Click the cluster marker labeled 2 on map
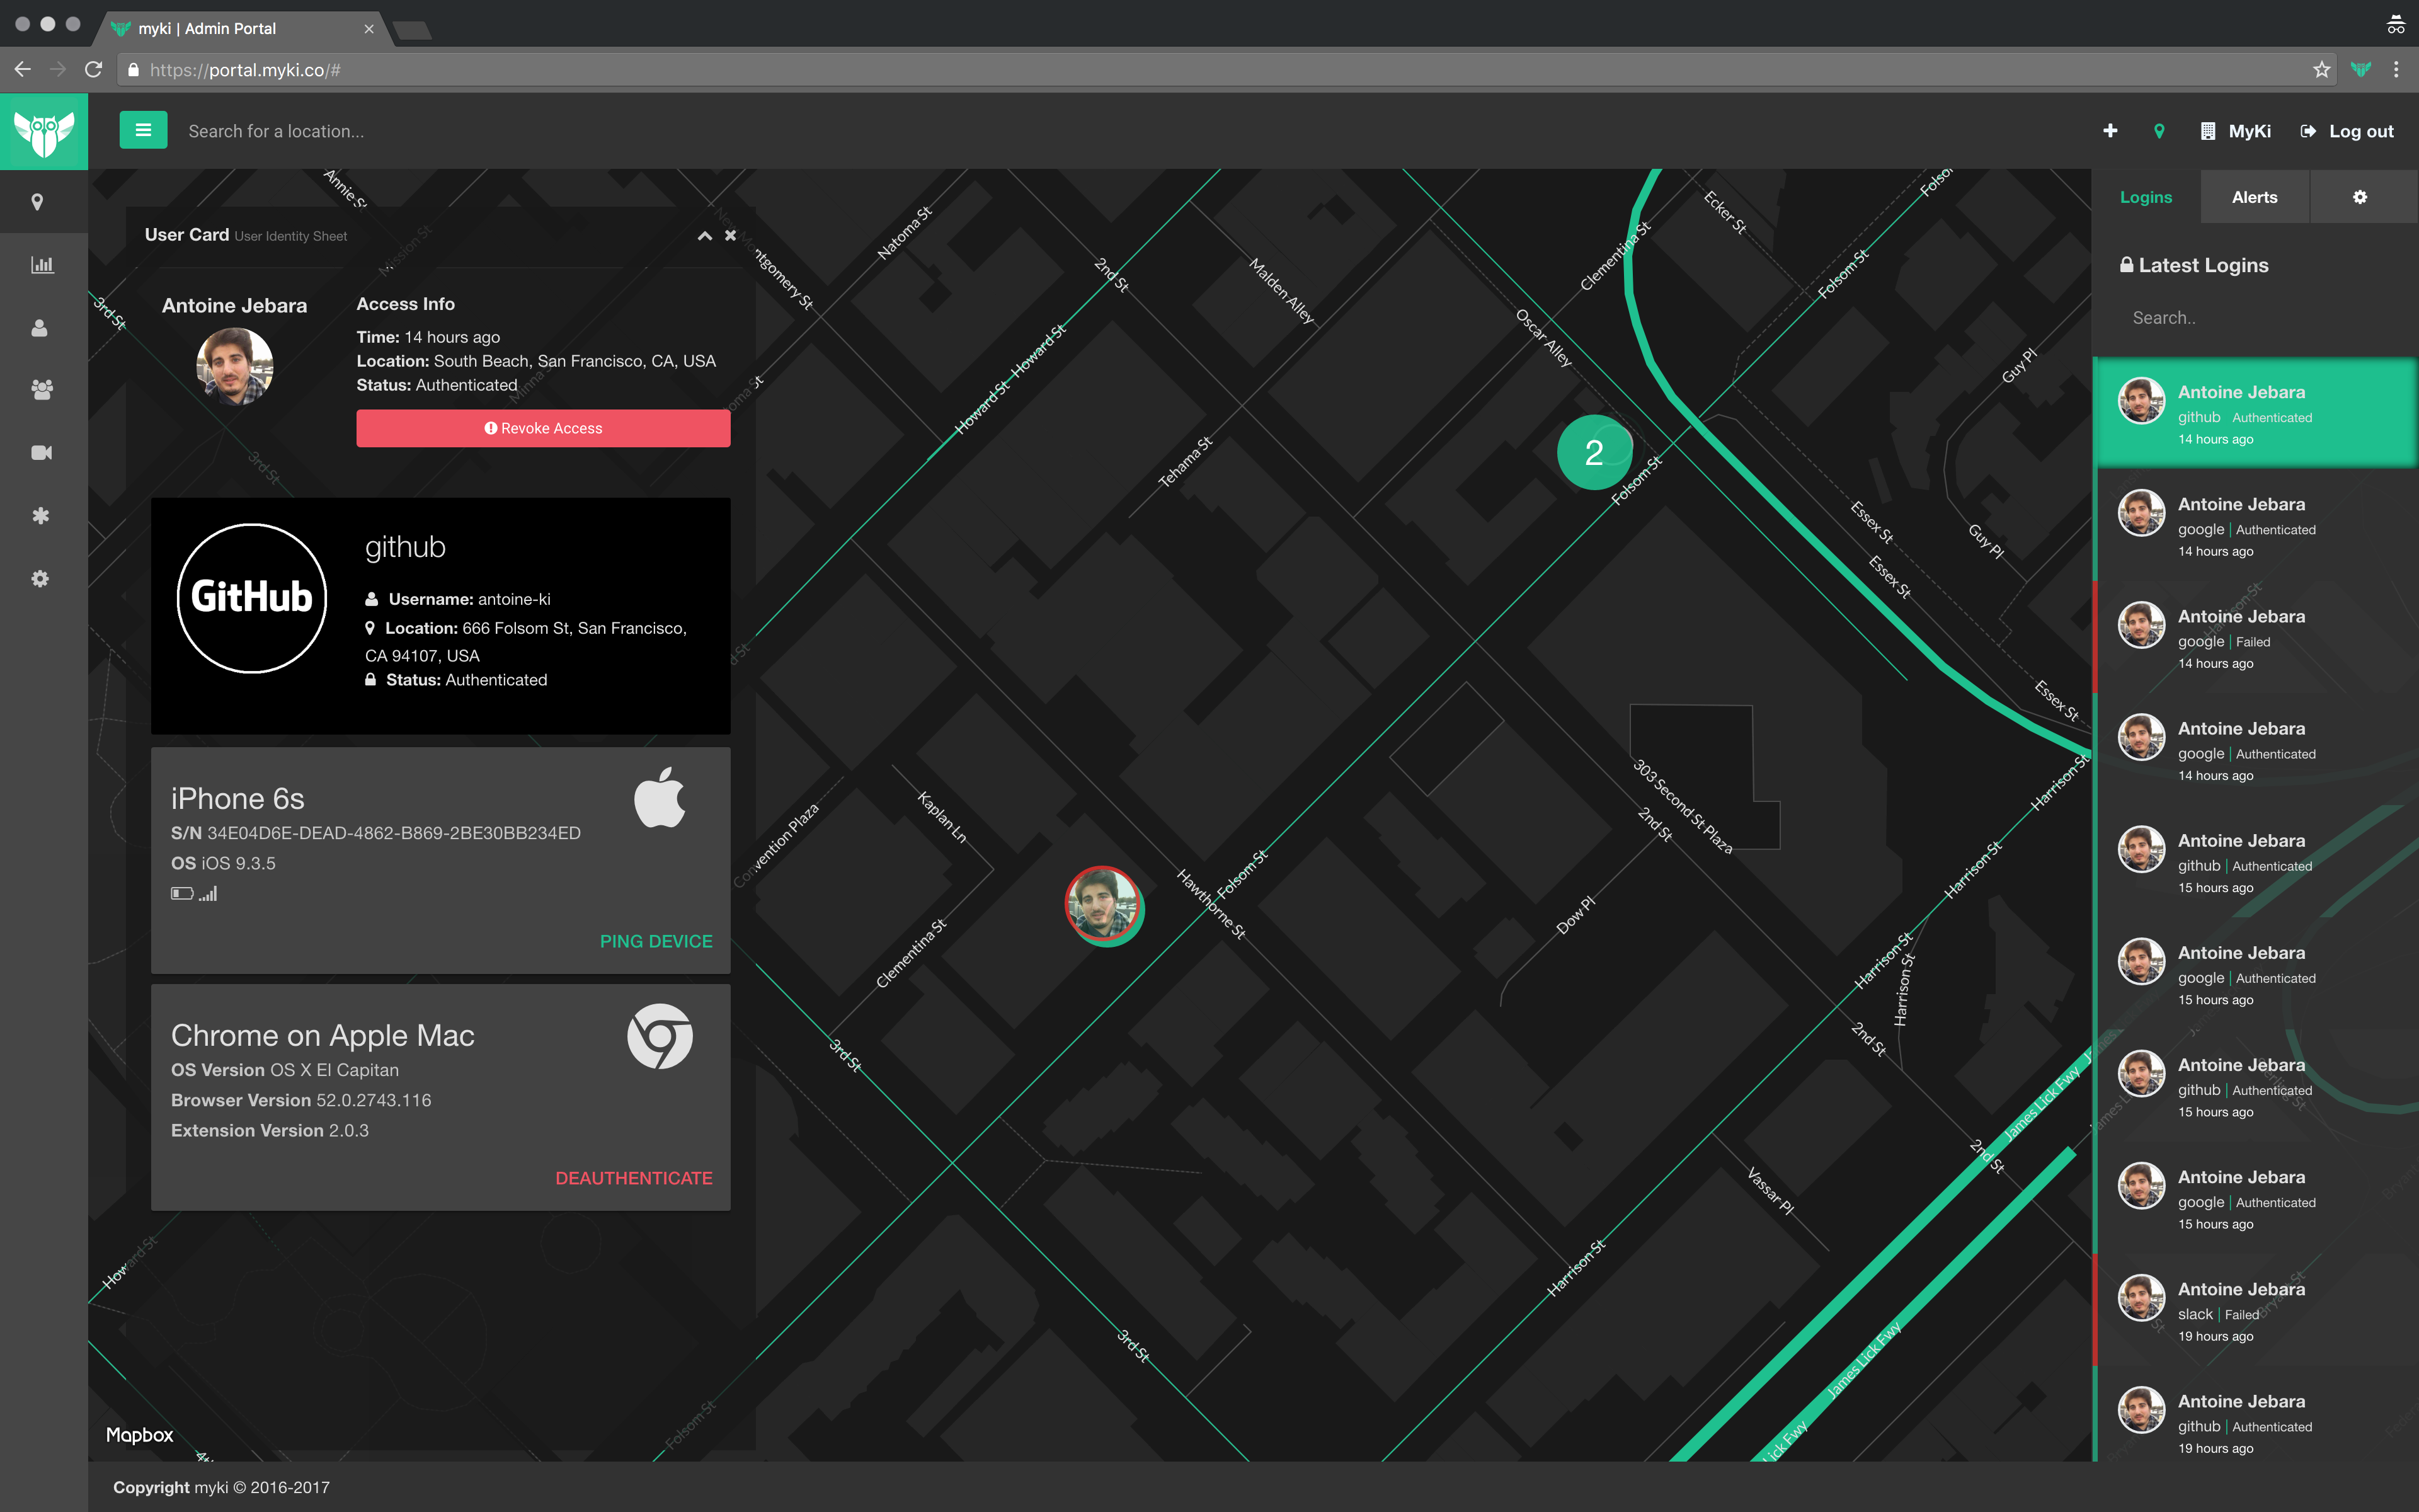This screenshot has height=1512, width=2419. tap(1594, 452)
